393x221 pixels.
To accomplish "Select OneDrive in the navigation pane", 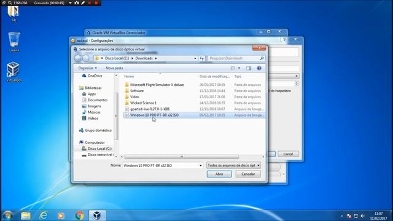I will (x=92, y=76).
